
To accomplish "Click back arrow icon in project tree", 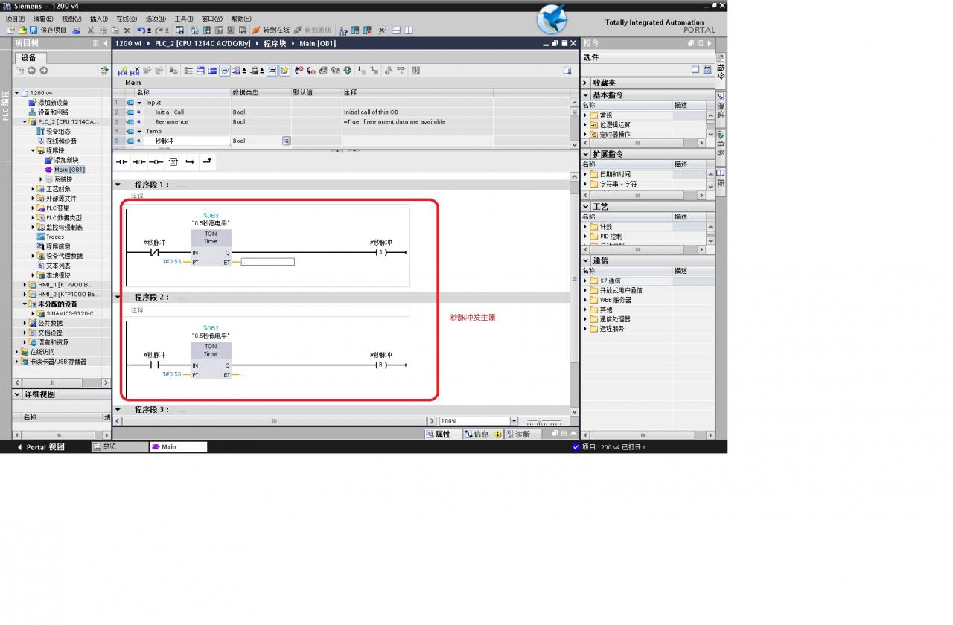I will (x=32, y=71).
